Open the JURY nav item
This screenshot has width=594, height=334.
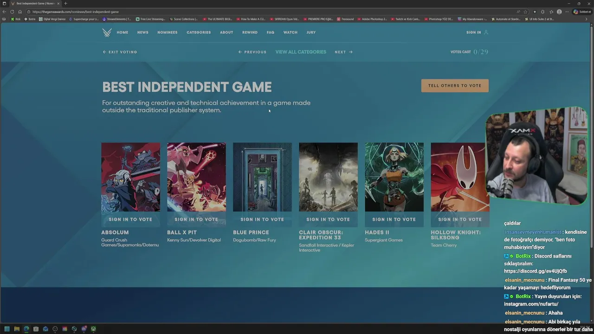click(311, 32)
